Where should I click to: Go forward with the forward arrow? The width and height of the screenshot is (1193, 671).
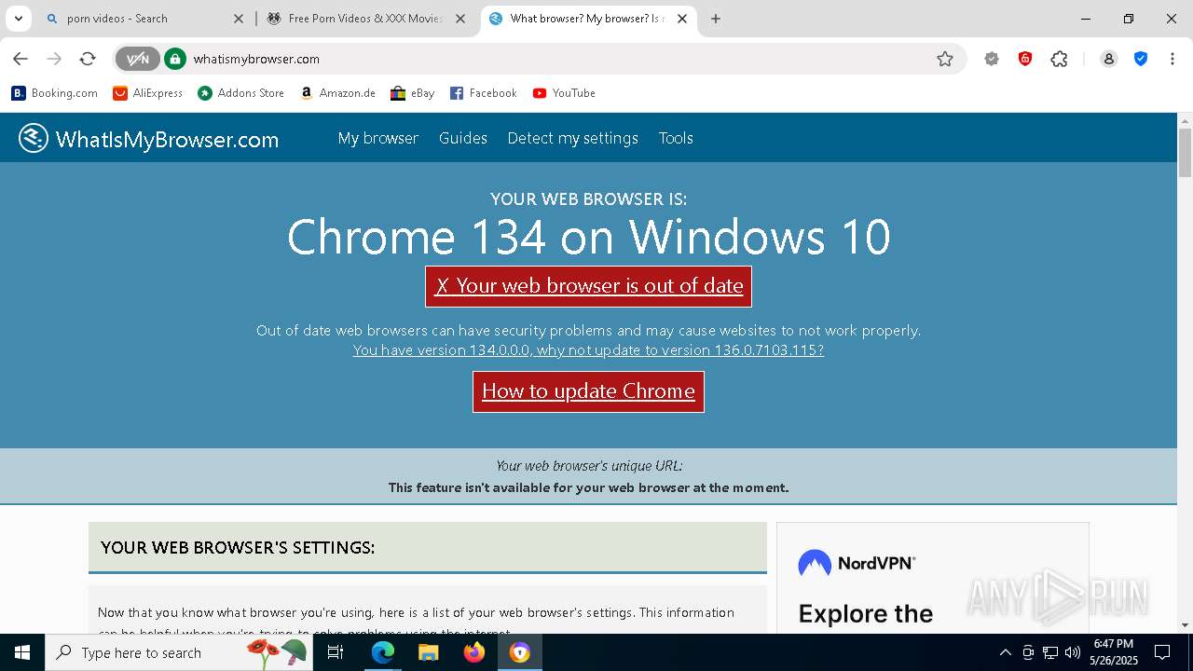54,59
